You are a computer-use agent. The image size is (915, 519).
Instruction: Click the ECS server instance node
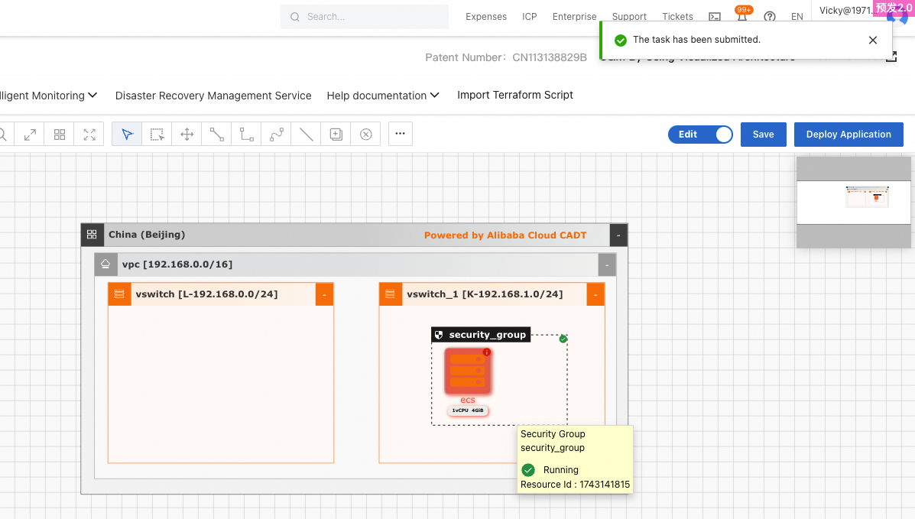click(x=467, y=371)
